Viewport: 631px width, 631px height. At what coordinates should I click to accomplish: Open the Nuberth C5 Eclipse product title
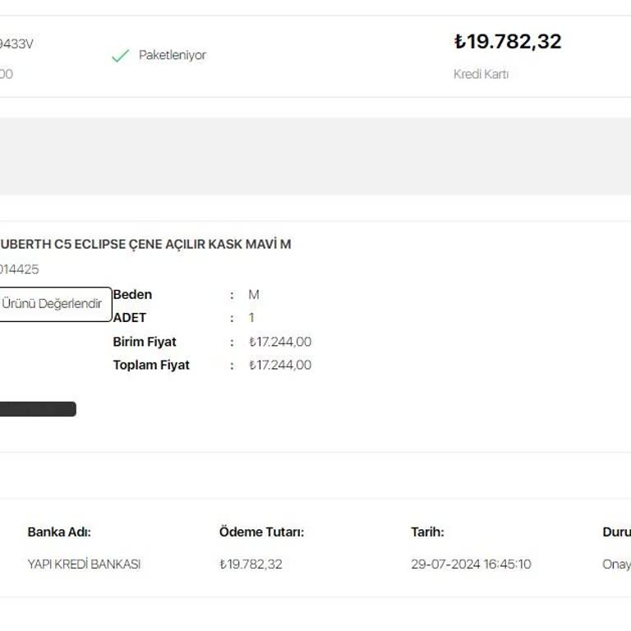tap(145, 244)
